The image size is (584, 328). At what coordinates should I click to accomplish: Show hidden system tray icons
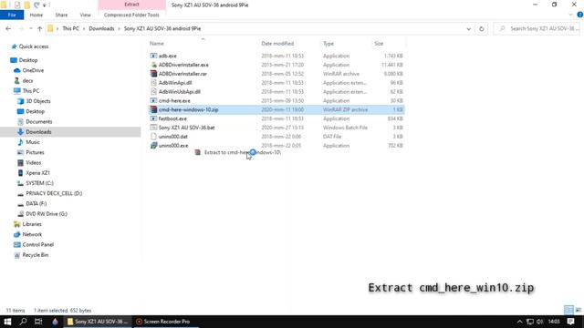click(x=519, y=322)
